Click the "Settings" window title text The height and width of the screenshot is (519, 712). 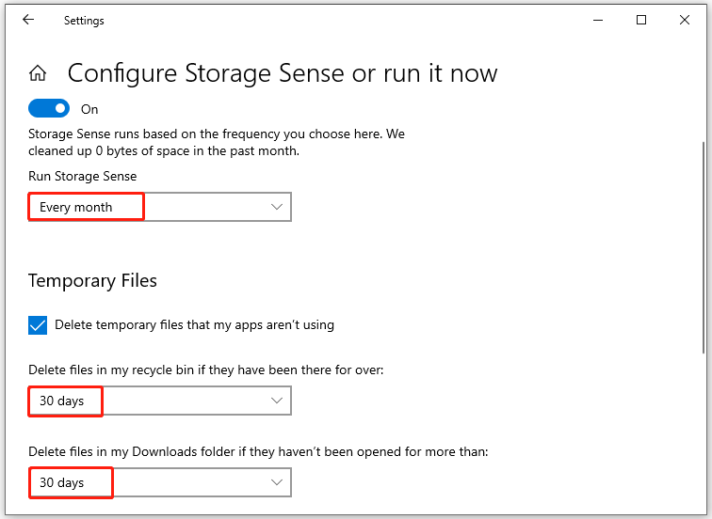[84, 20]
